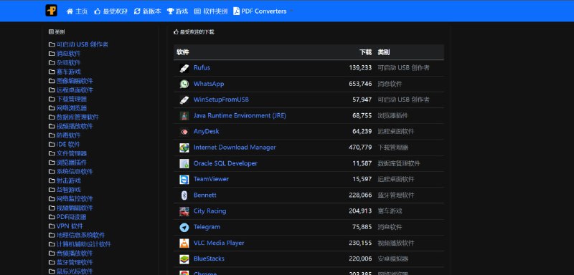Image resolution: width=574 pixels, height=275 pixels.
Task: Click folder icon beside 图像编辑软件
Action: (52, 81)
